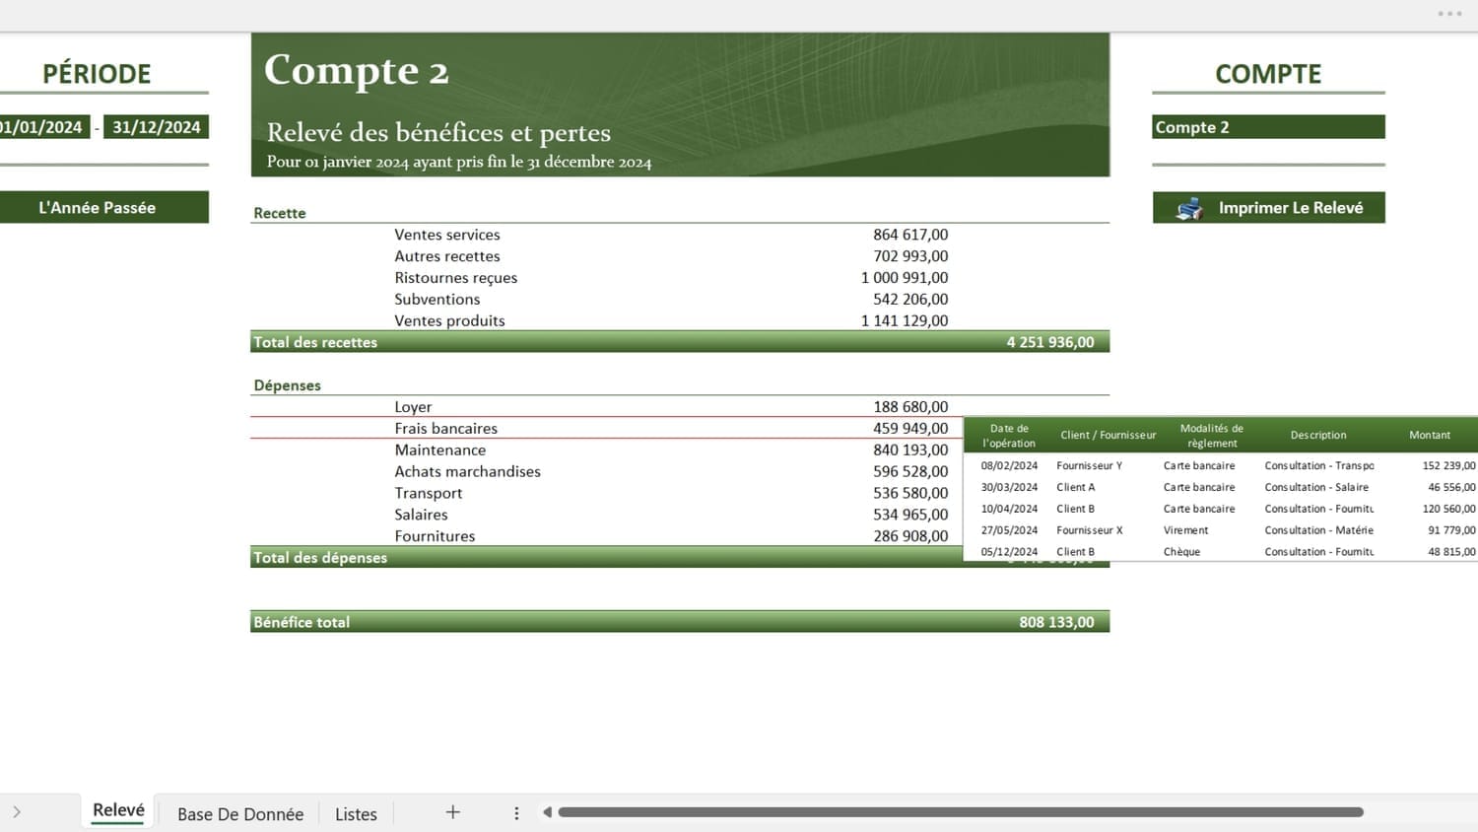Select the amount 596 528,00

pos(910,472)
